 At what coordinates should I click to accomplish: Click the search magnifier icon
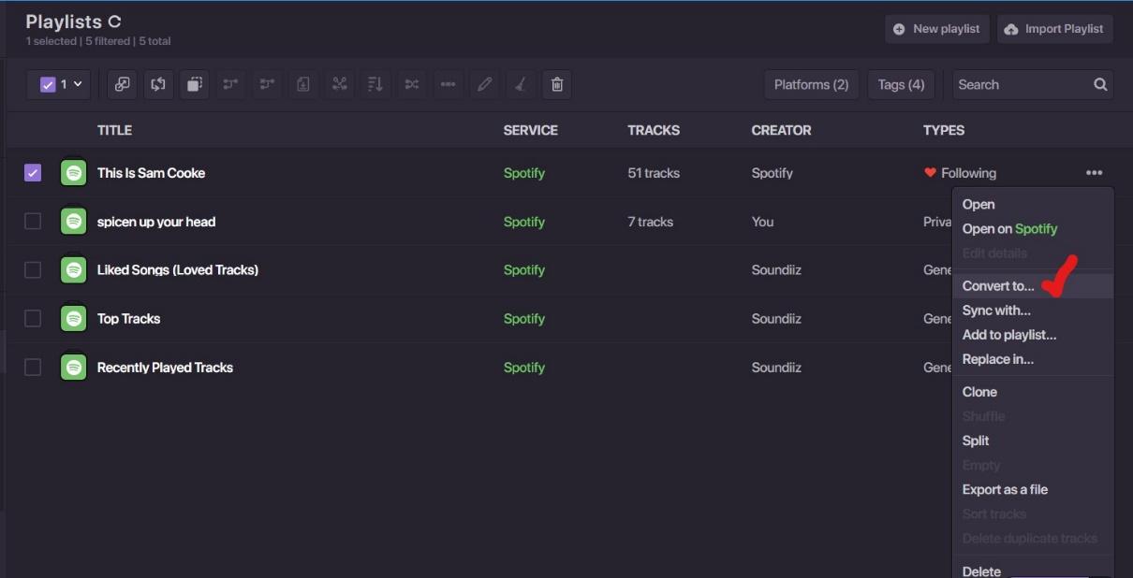coord(1100,84)
